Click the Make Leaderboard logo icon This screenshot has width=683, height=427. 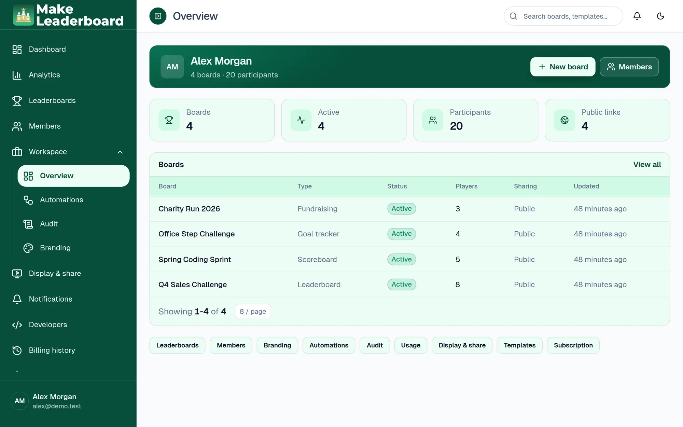(x=23, y=15)
